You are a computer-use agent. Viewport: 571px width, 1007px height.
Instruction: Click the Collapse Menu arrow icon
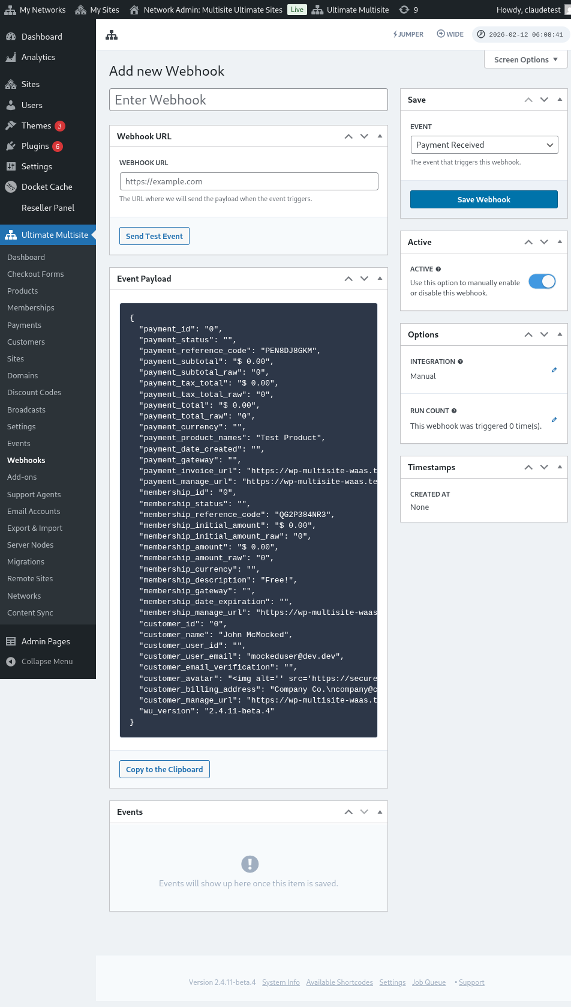coord(11,661)
